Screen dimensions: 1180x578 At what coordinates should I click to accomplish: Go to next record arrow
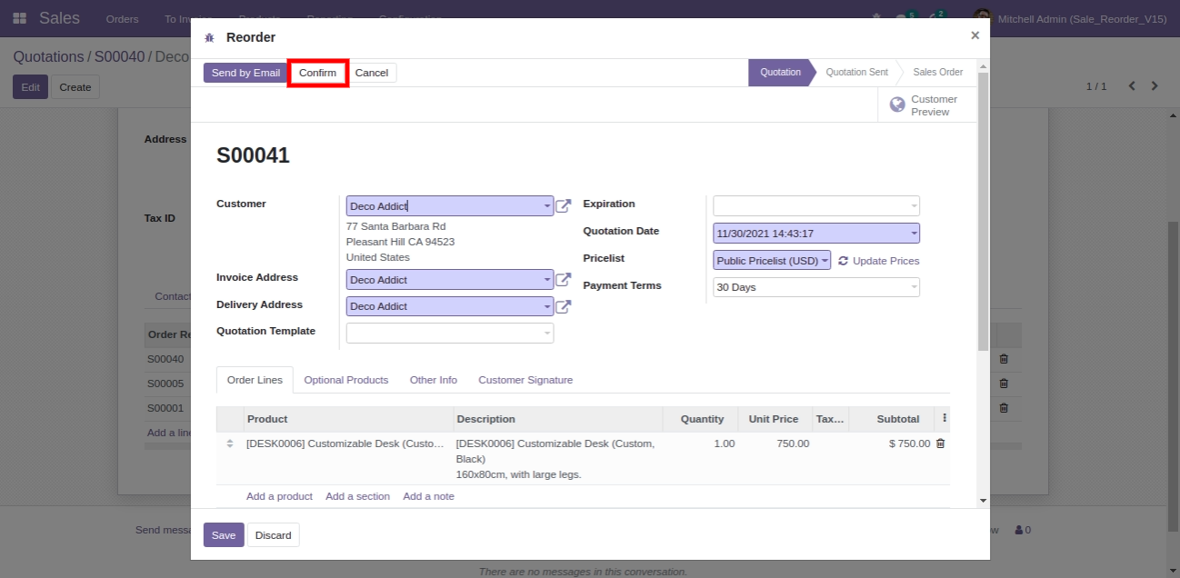[1155, 86]
